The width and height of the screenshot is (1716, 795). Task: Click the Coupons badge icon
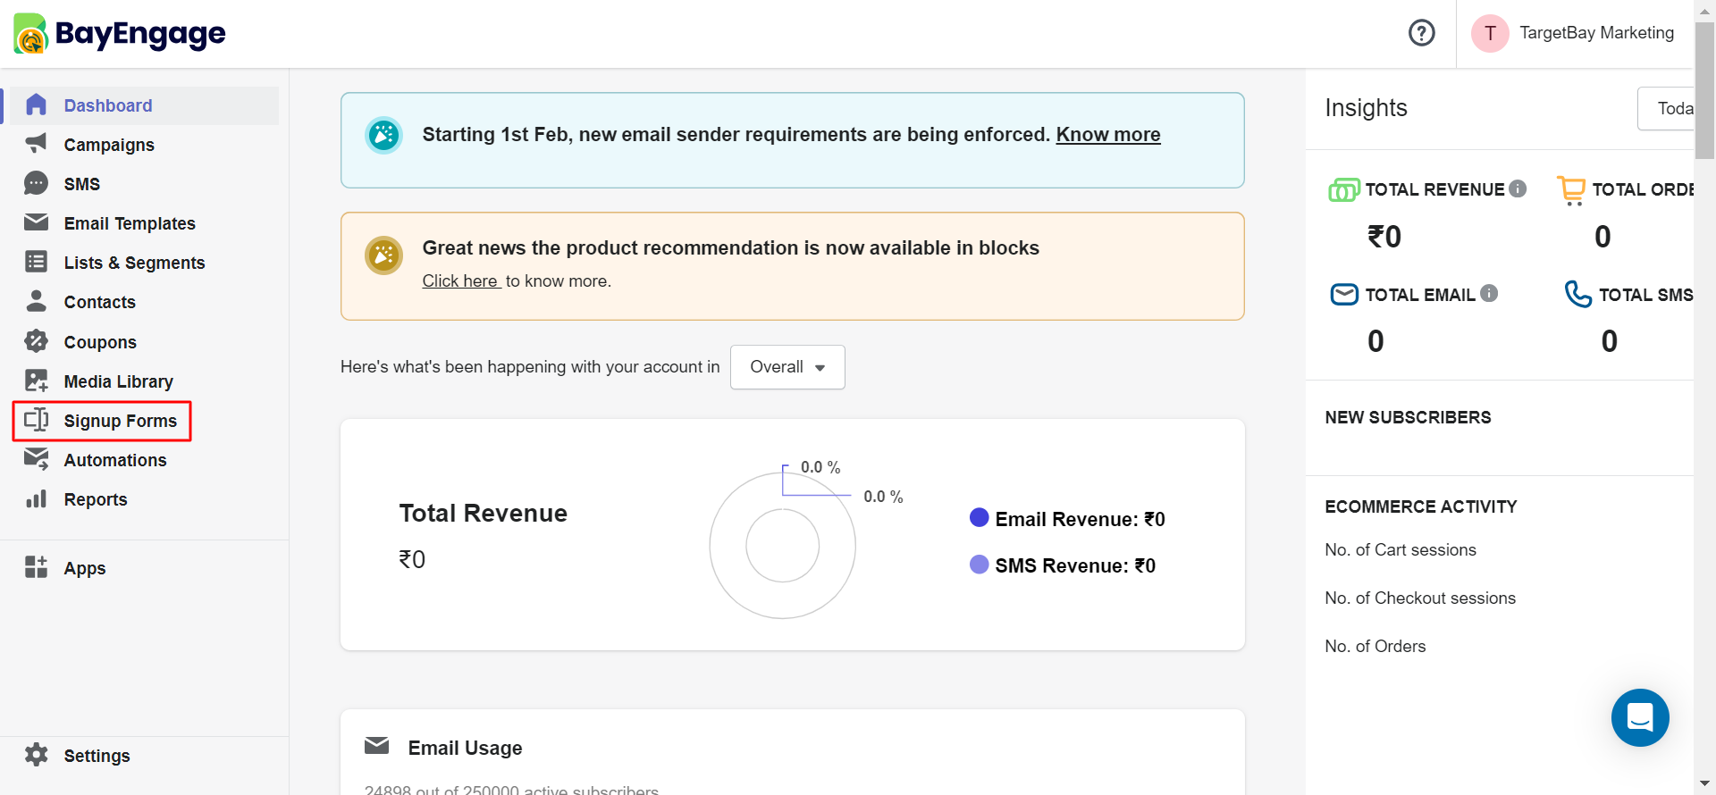tap(36, 341)
